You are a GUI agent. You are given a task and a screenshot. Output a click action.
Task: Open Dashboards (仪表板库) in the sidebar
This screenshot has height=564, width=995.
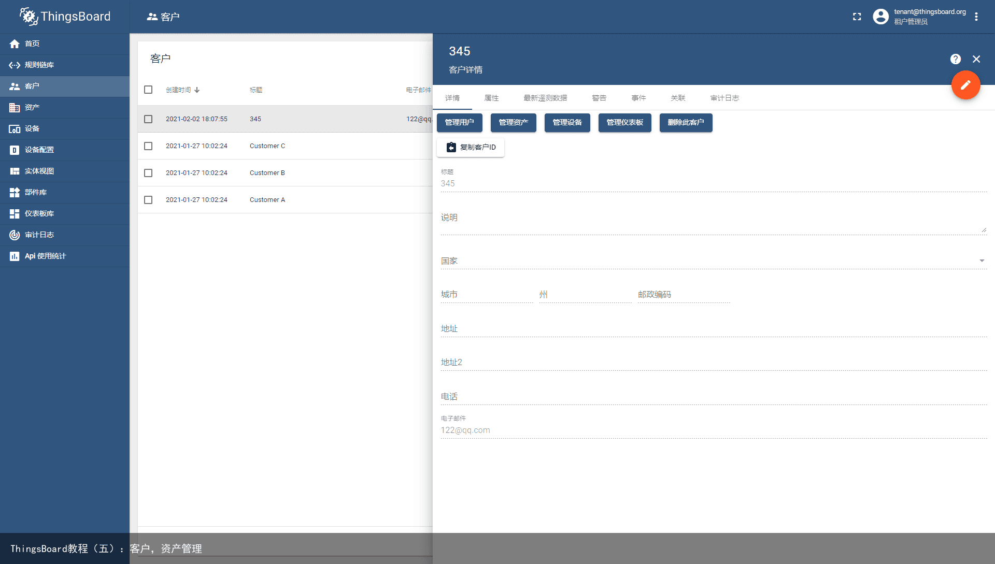coord(64,214)
